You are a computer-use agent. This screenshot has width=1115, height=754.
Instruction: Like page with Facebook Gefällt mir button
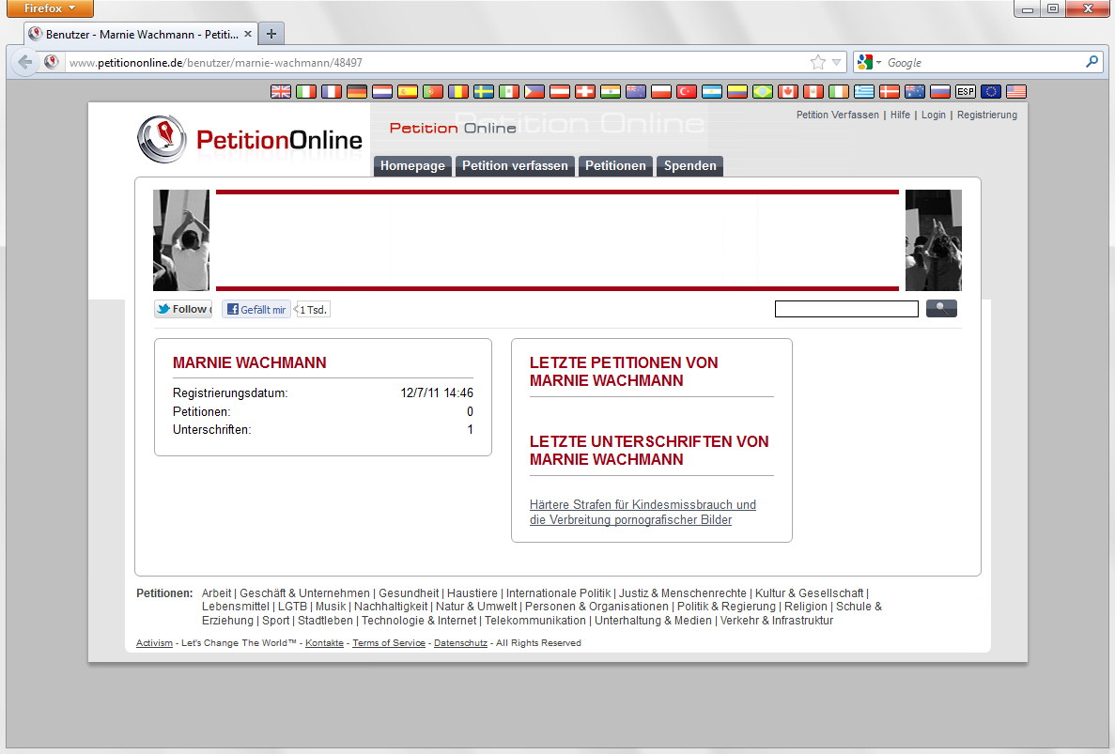pos(256,309)
